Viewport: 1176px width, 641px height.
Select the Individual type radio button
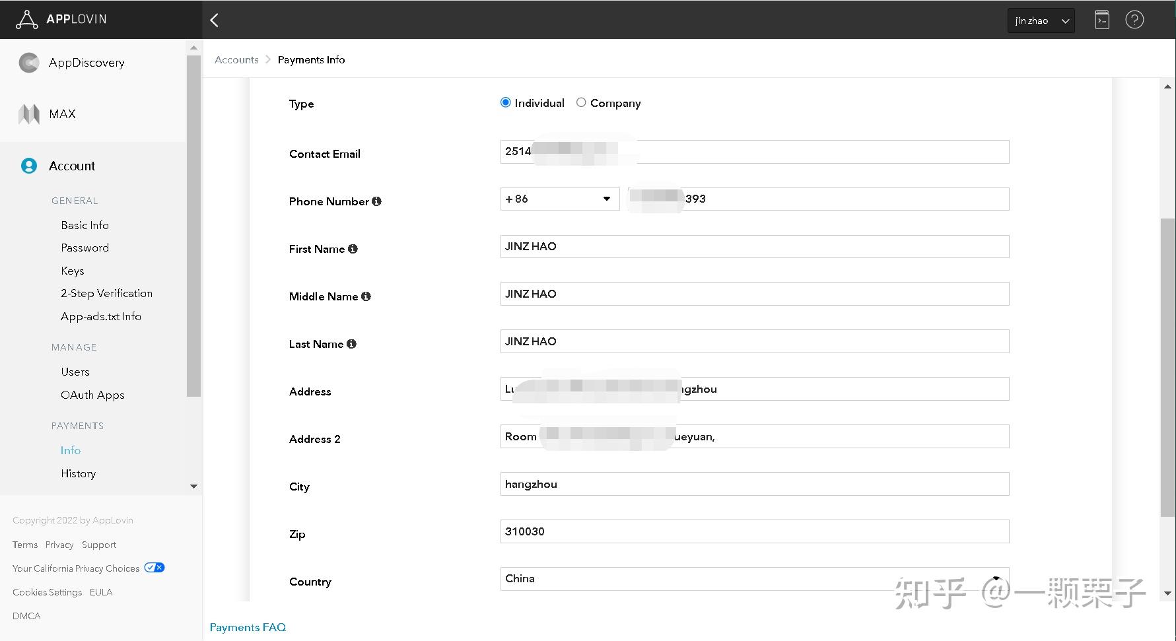[506, 102]
